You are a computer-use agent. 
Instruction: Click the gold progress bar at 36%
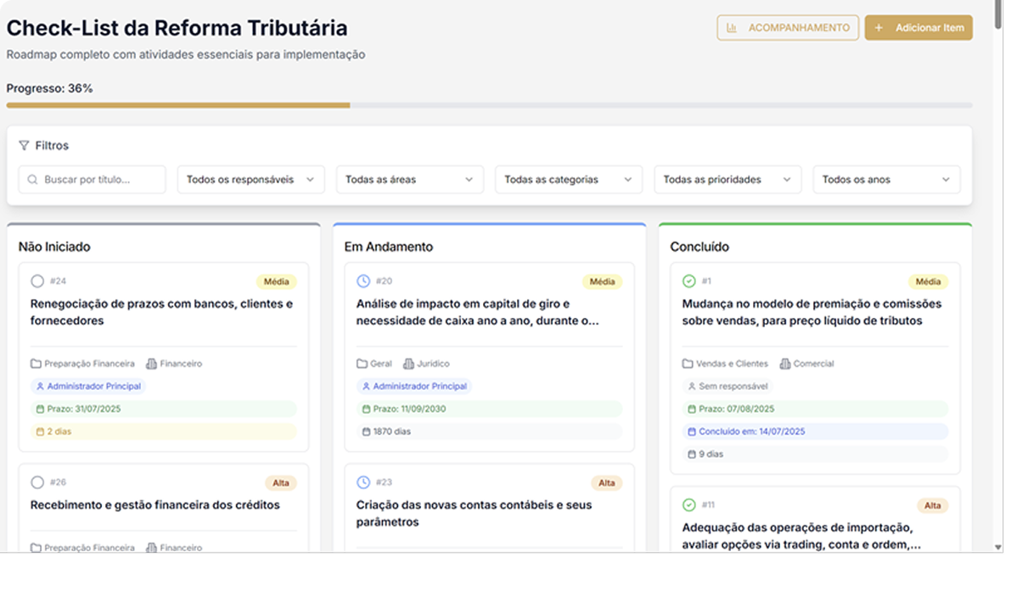tap(178, 105)
